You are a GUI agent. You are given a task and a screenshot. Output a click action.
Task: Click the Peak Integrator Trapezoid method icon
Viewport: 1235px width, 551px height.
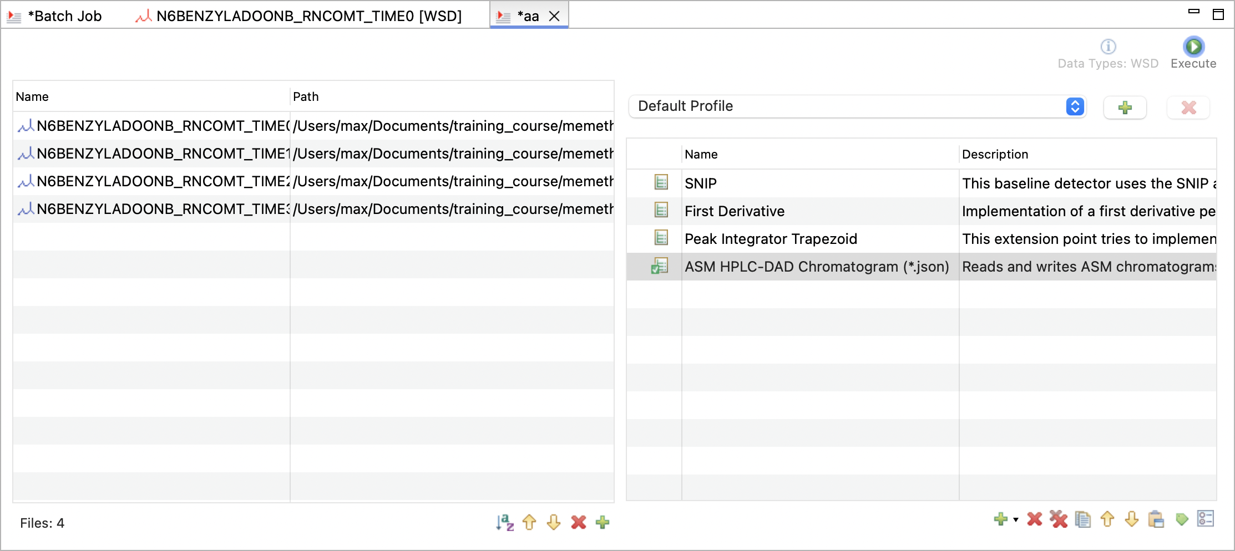pyautogui.click(x=661, y=238)
